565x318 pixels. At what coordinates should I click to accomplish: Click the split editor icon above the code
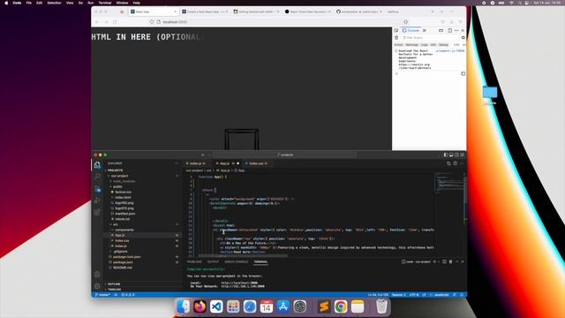pyautogui.click(x=456, y=163)
